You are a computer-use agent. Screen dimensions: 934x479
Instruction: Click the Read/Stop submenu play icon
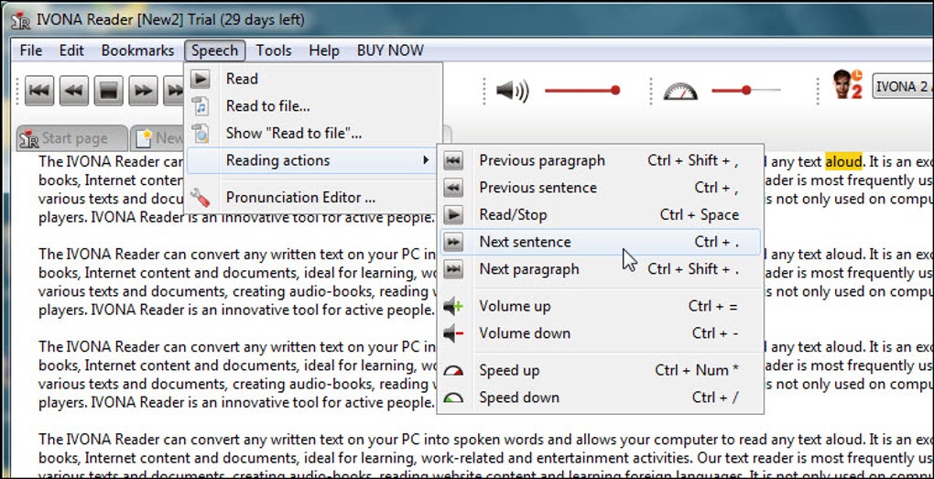tap(453, 214)
